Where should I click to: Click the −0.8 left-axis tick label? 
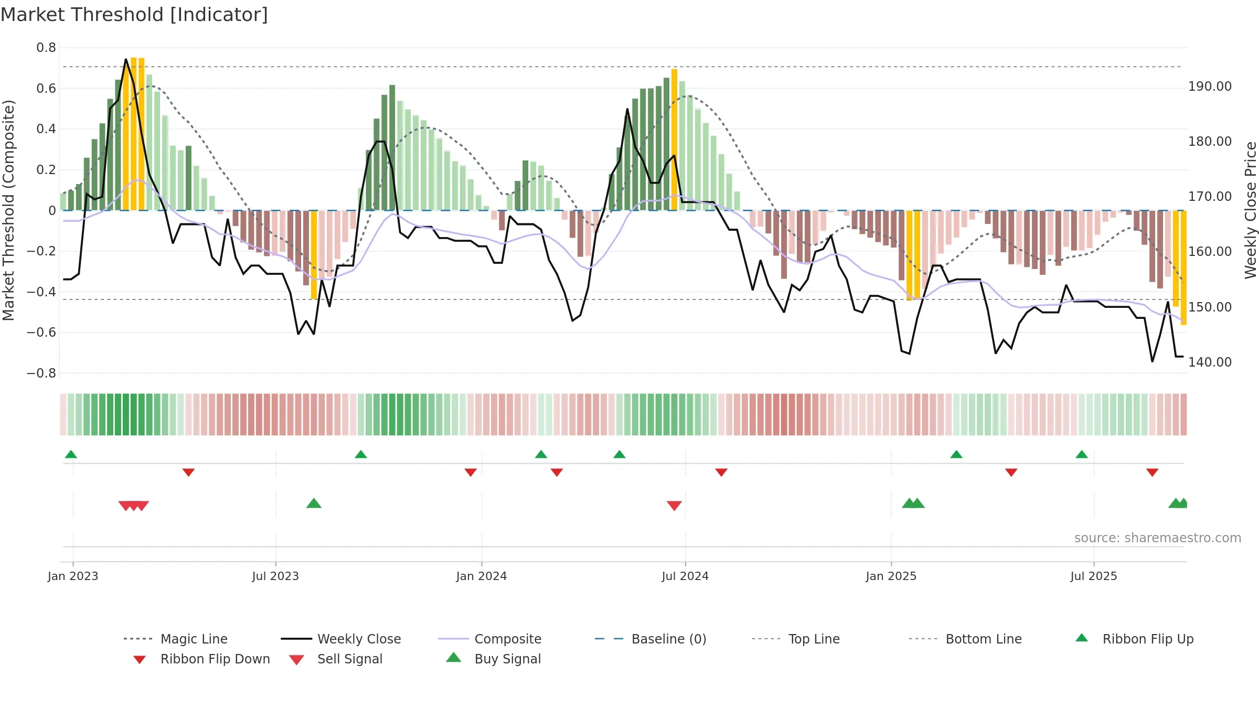click(41, 373)
